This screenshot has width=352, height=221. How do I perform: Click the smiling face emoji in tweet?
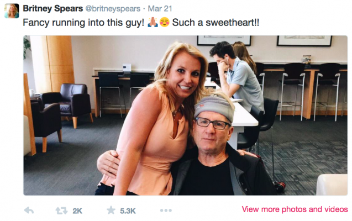click(164, 24)
